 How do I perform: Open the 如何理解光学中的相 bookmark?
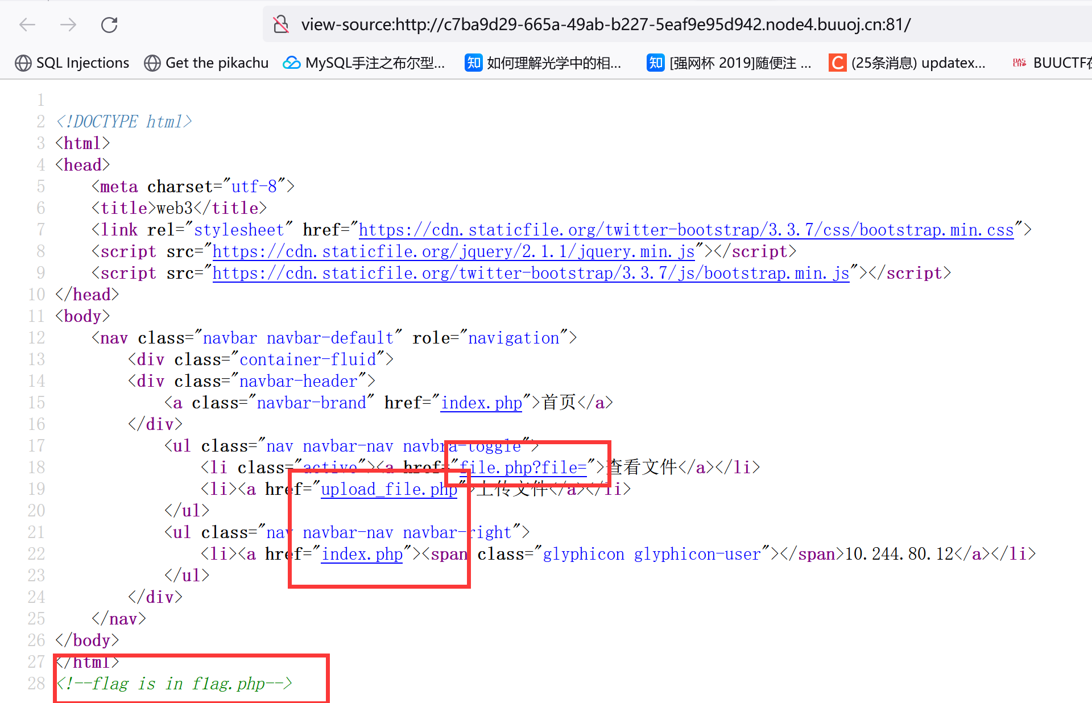pyautogui.click(x=543, y=63)
